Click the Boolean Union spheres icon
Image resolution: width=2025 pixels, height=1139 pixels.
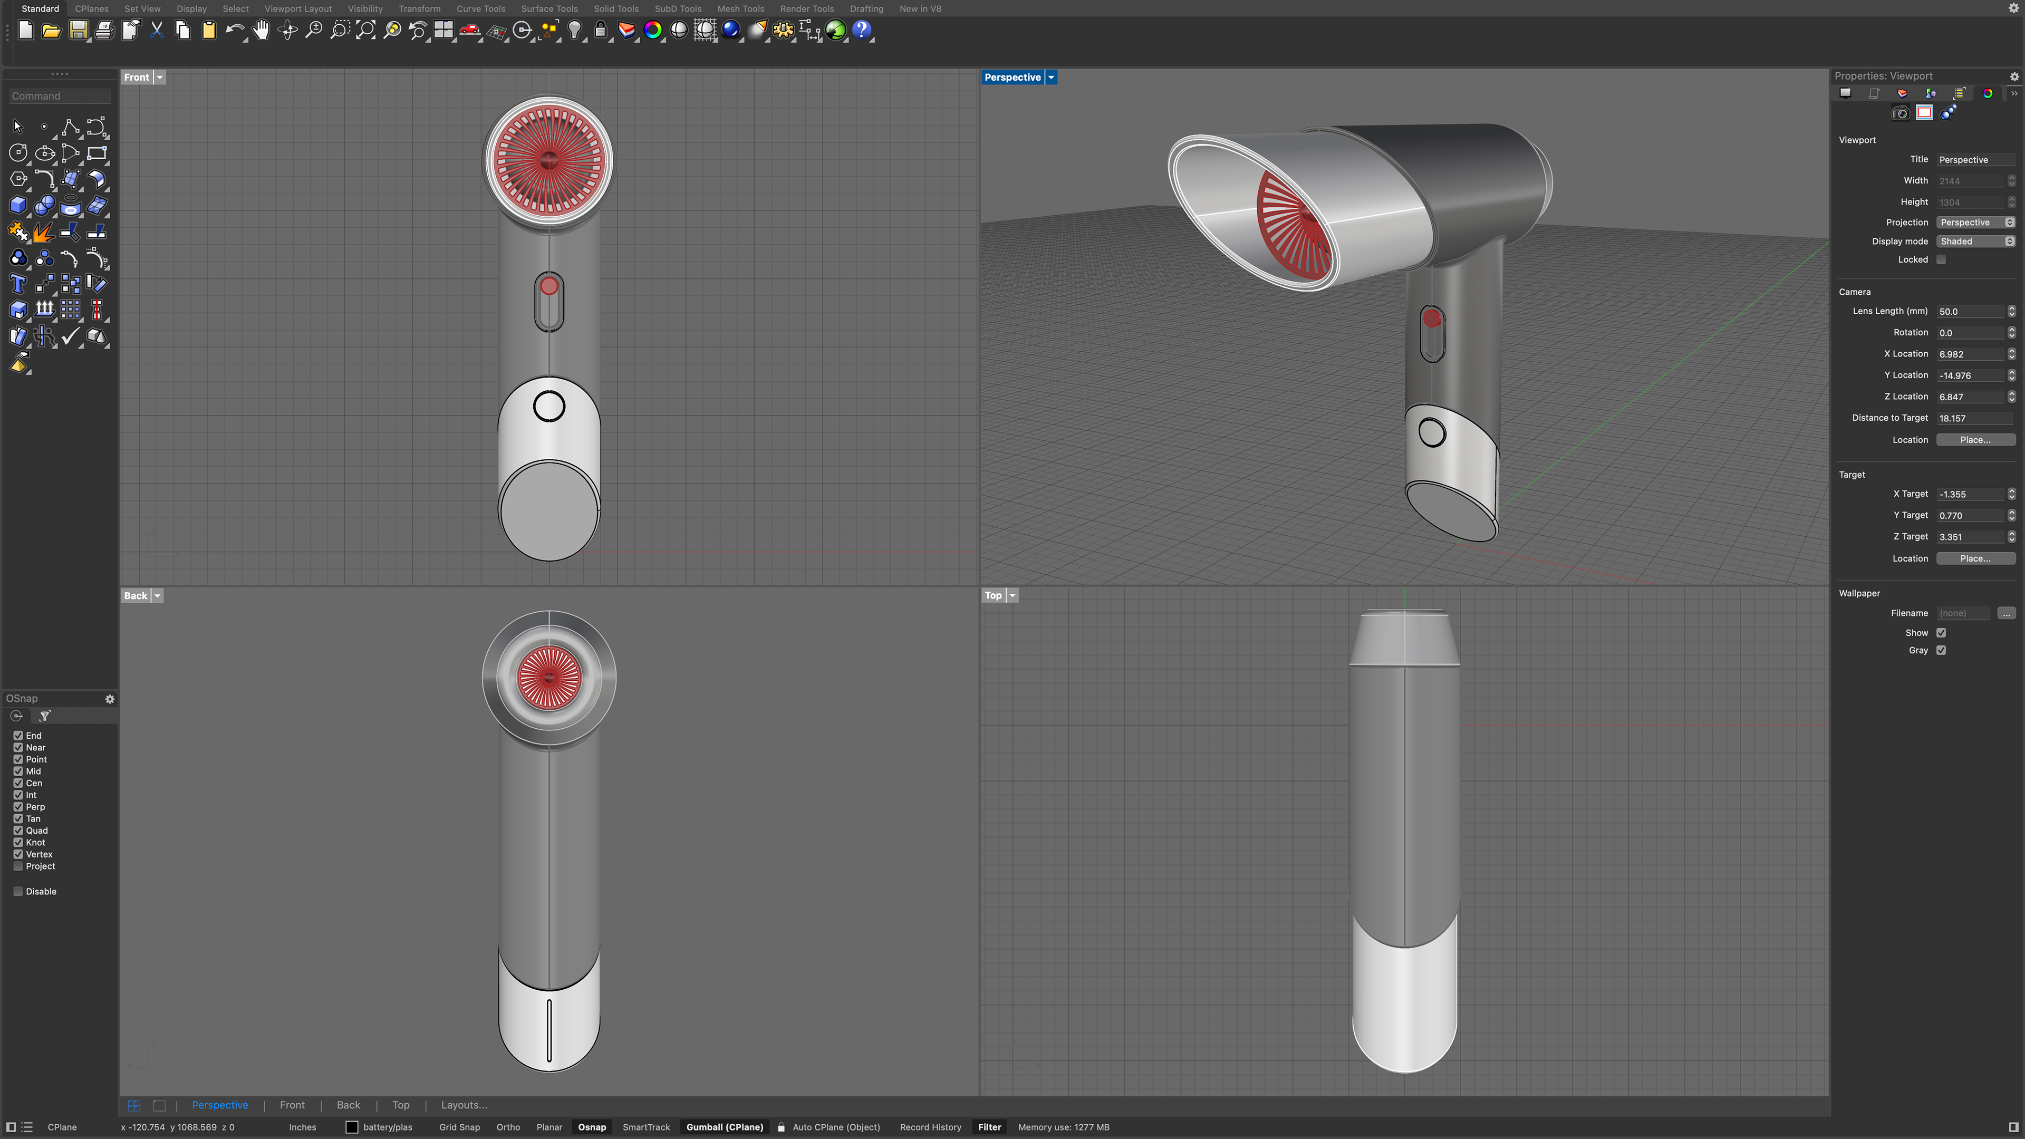tap(44, 205)
